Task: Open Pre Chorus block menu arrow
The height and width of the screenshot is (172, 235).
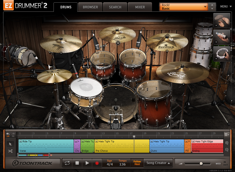Action: [97, 141]
